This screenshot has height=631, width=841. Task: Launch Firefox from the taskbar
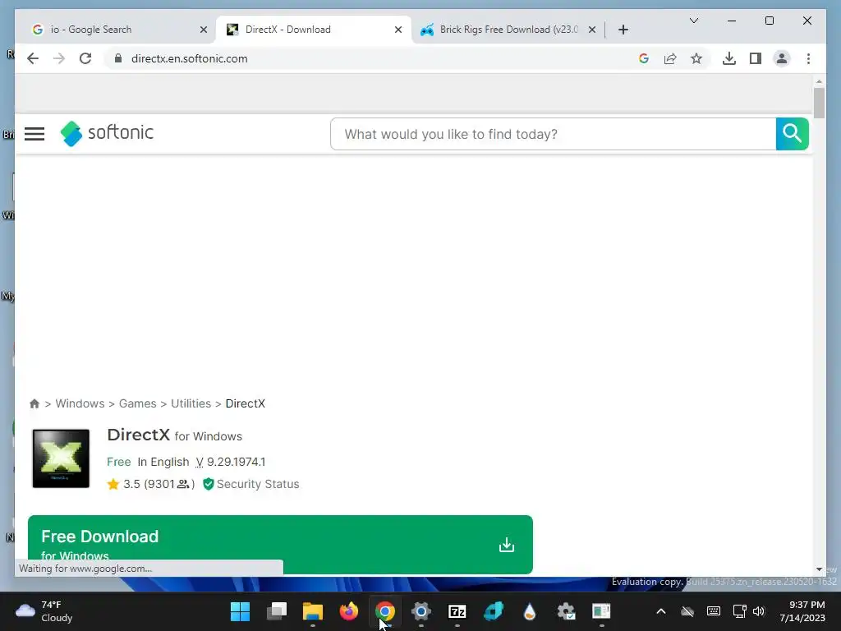click(x=348, y=611)
